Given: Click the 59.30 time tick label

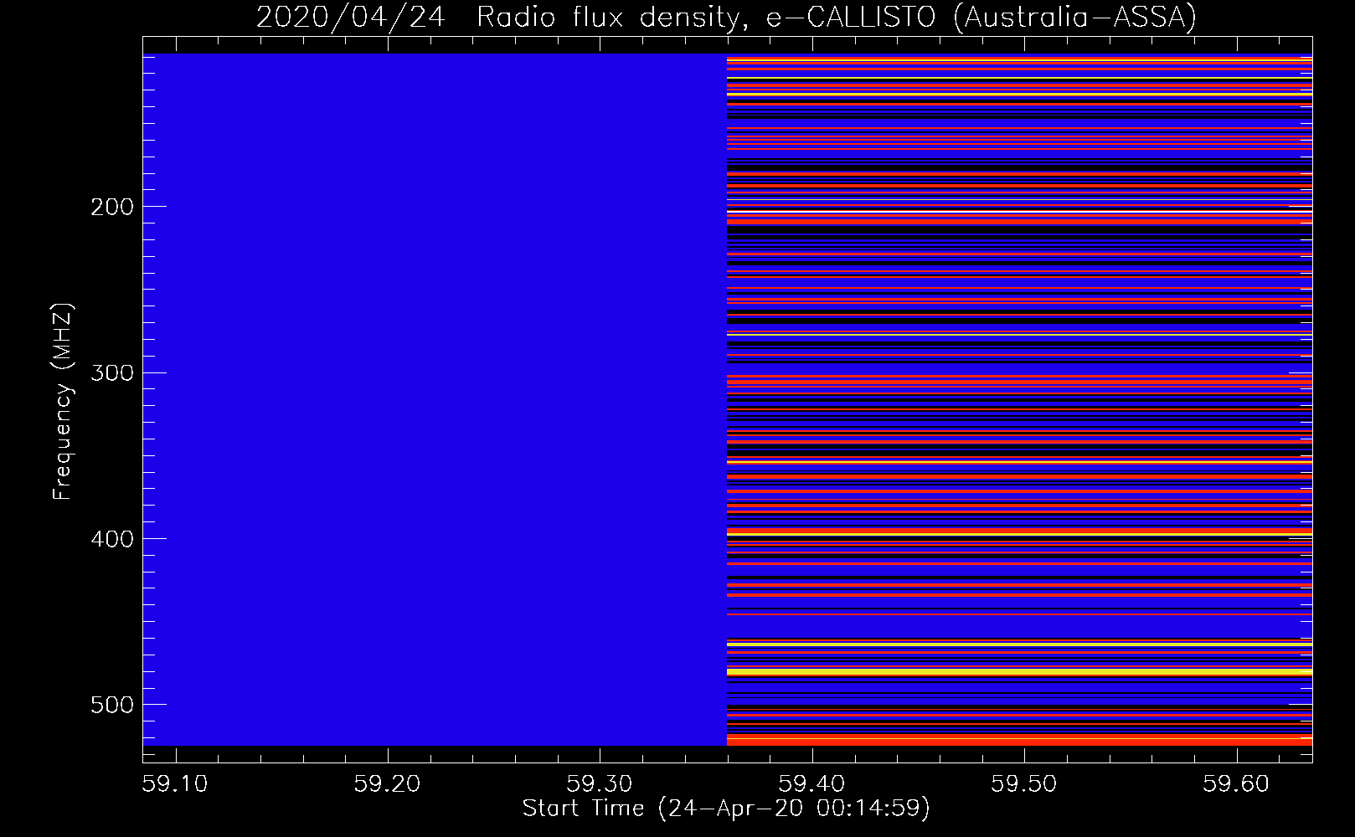Looking at the screenshot, I should tap(600, 783).
